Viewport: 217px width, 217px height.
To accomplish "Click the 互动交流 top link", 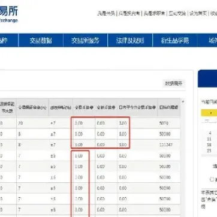I will click(x=177, y=14).
